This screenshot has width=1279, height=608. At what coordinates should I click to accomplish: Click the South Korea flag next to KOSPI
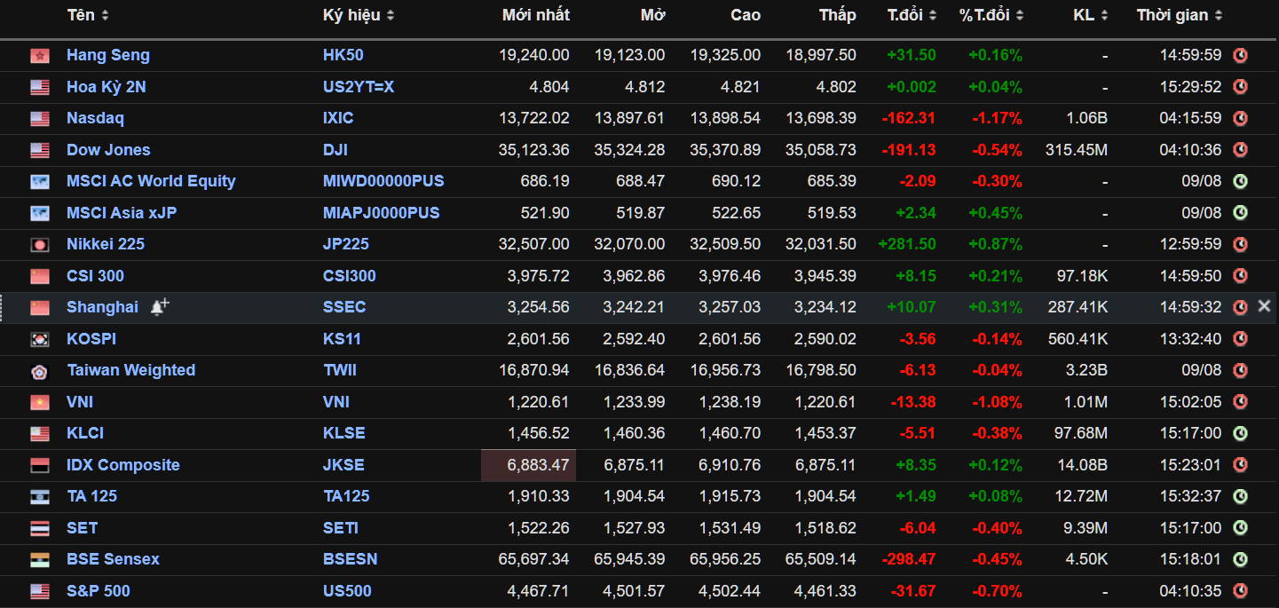(x=39, y=338)
